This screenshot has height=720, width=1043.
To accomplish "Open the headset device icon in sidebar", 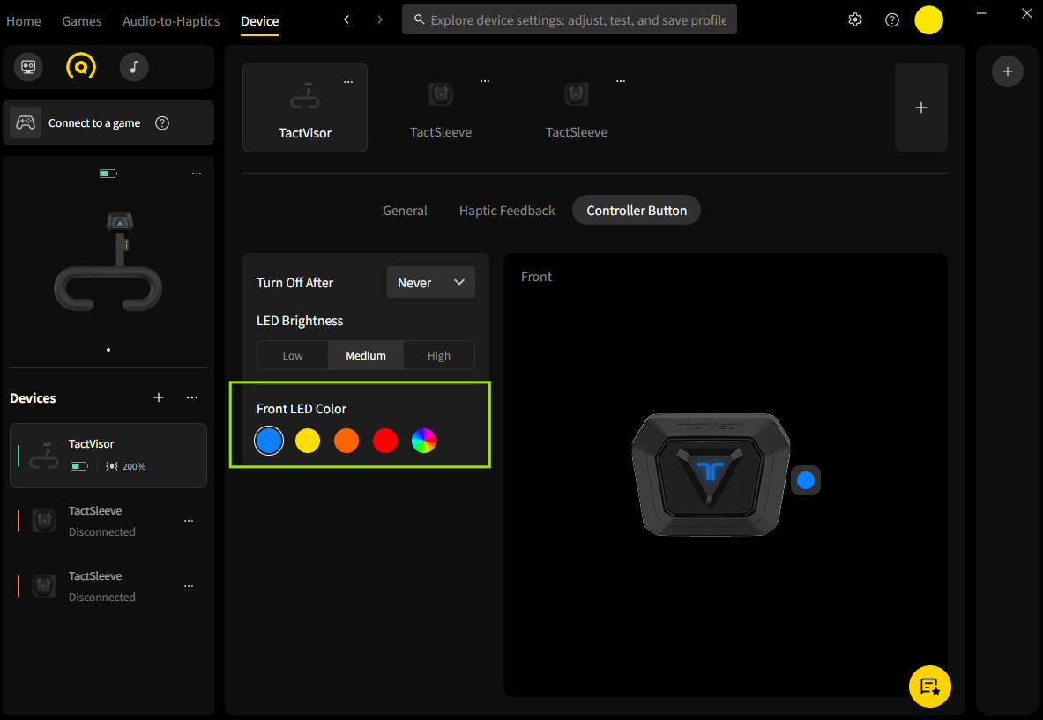I will click(x=28, y=66).
